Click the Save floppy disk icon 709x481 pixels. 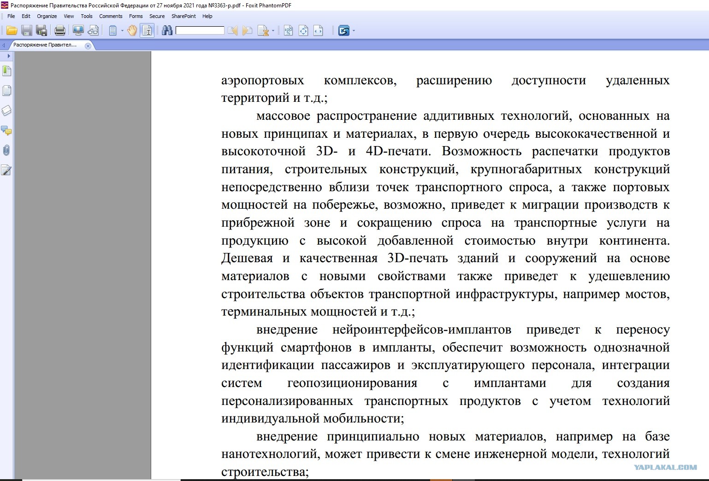[x=27, y=31]
